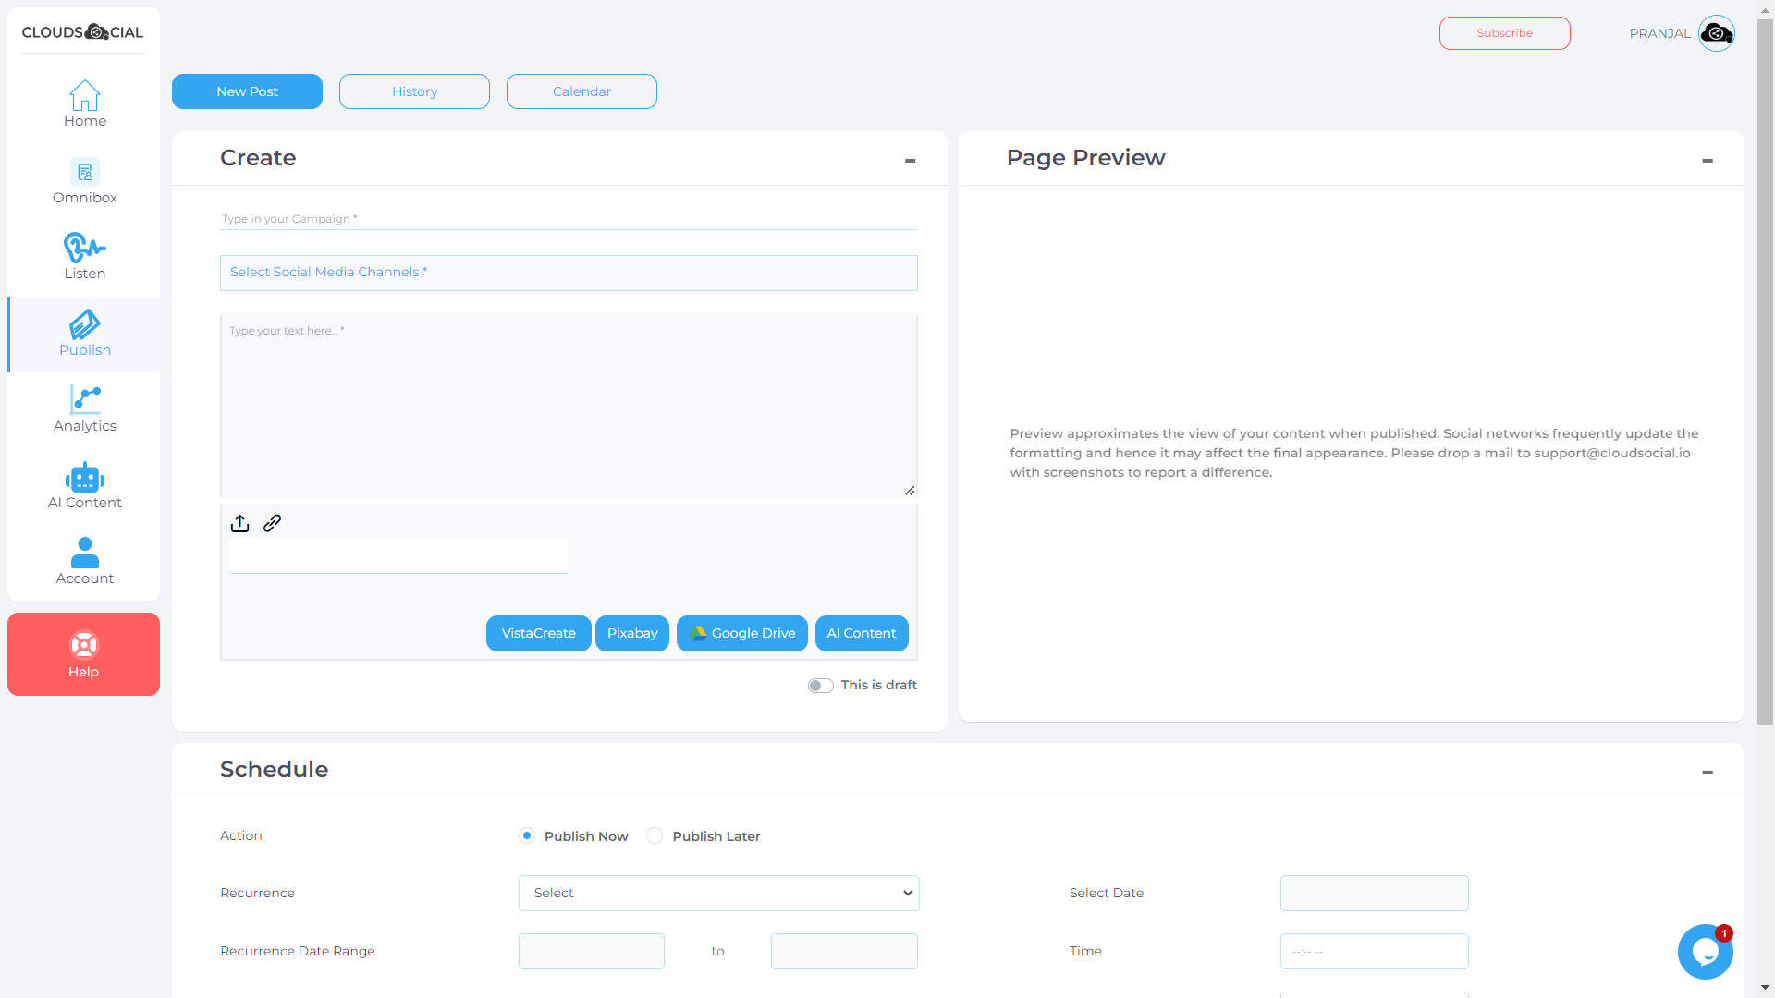The image size is (1775, 998).
Task: Open Analytics from the sidebar
Action: pyautogui.click(x=84, y=399)
